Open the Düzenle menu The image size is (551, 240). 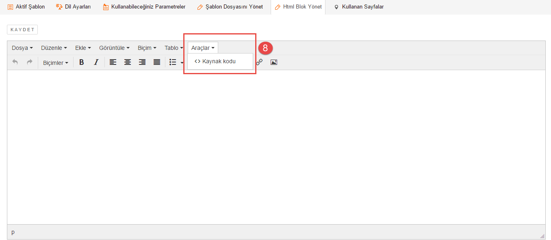54,48
